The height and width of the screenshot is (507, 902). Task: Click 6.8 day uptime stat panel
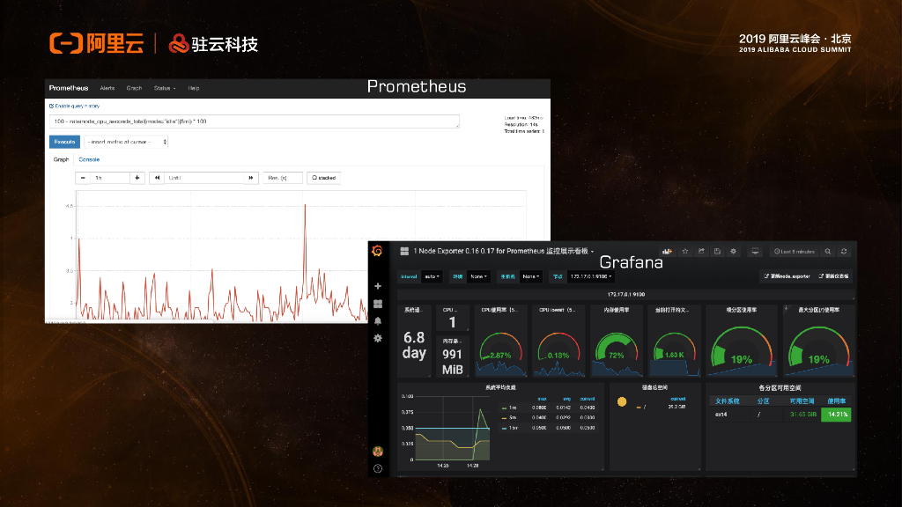414,341
